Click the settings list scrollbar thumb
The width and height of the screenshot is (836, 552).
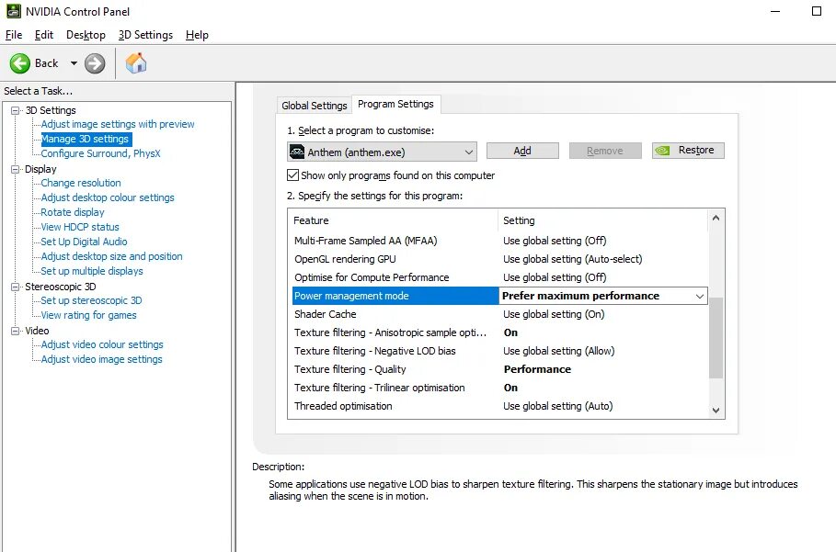pyautogui.click(x=716, y=338)
